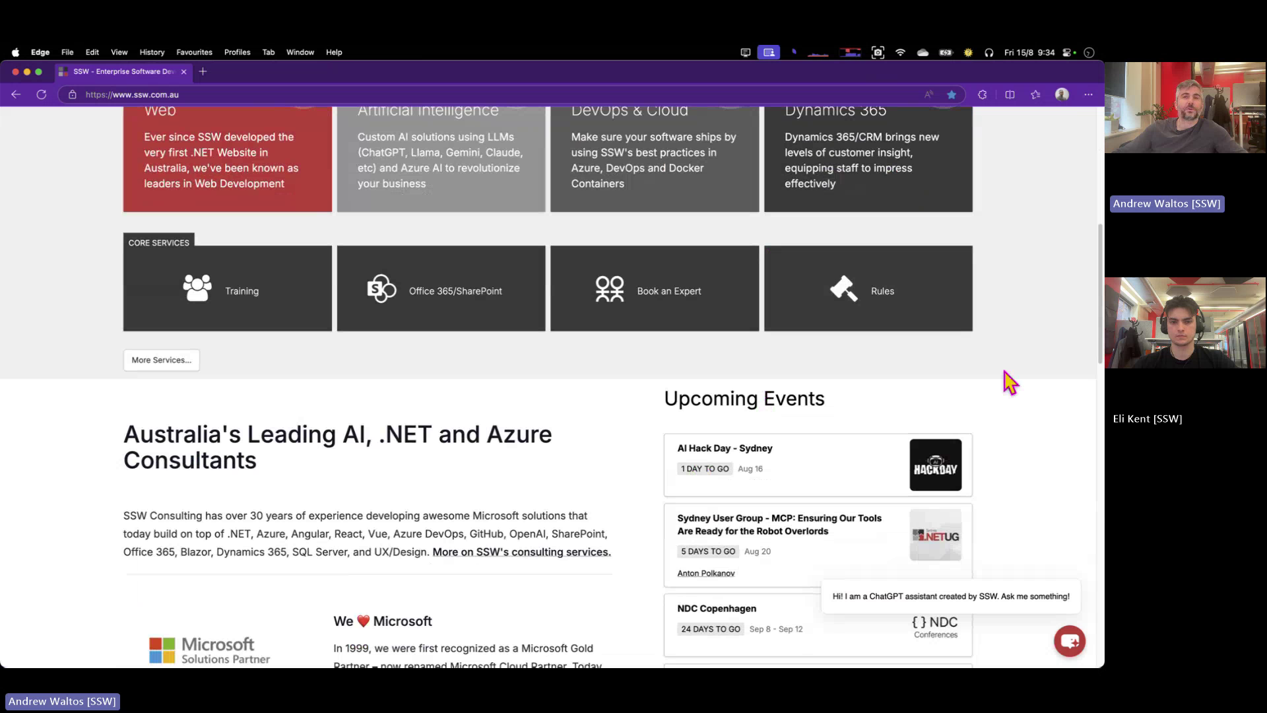Click the Read Aloud icon in the address bar
Image resolution: width=1267 pixels, height=713 pixels.
click(x=928, y=94)
